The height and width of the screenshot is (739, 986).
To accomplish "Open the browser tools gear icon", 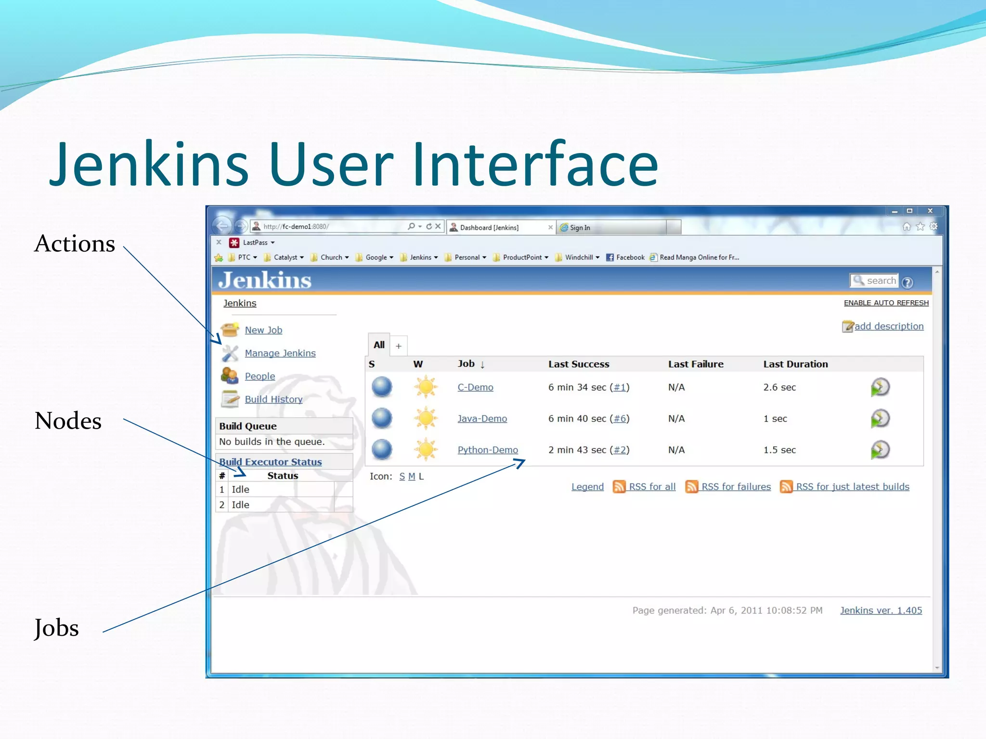I will pos(934,226).
